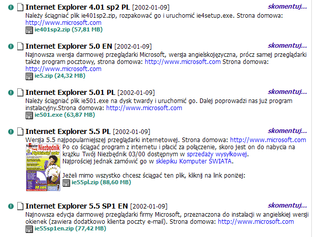Click the green exclamation icon beside Internet Explorer 4.01 sp2 PL
The width and height of the screenshot is (321, 237).
coord(11,8)
